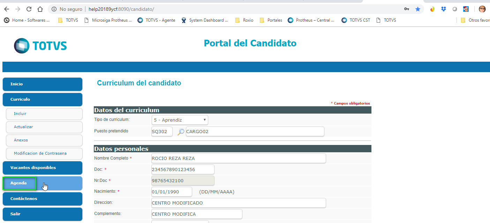
Task: Select Incluir submenu item
Action: [x=44, y=114]
